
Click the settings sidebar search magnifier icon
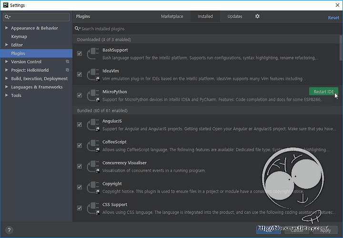coord(7,17)
